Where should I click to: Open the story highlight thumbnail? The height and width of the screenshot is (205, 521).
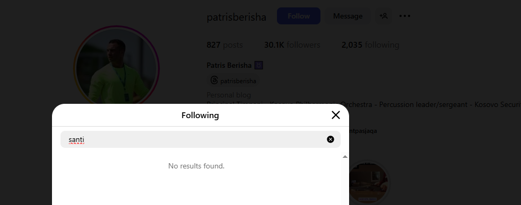tap(368, 182)
